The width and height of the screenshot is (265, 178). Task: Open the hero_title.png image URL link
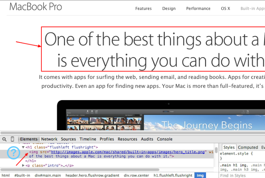tap(128, 152)
